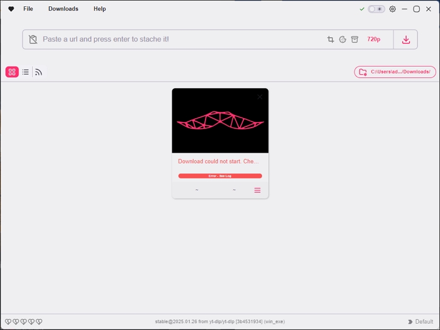
Task: Switch to list view layout
Action: point(26,72)
